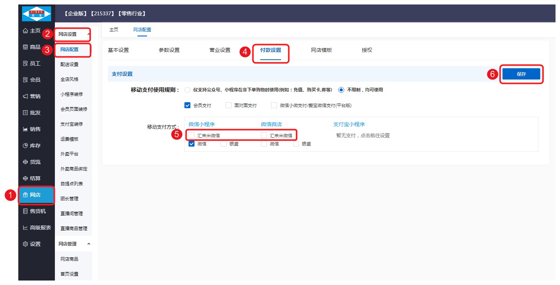
Task: Open 直播商品管理 in the submenu
Action: [x=74, y=228]
